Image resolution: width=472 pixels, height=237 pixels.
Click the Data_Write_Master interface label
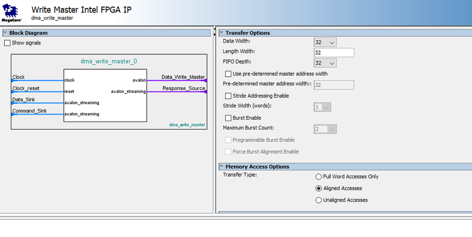184,77
